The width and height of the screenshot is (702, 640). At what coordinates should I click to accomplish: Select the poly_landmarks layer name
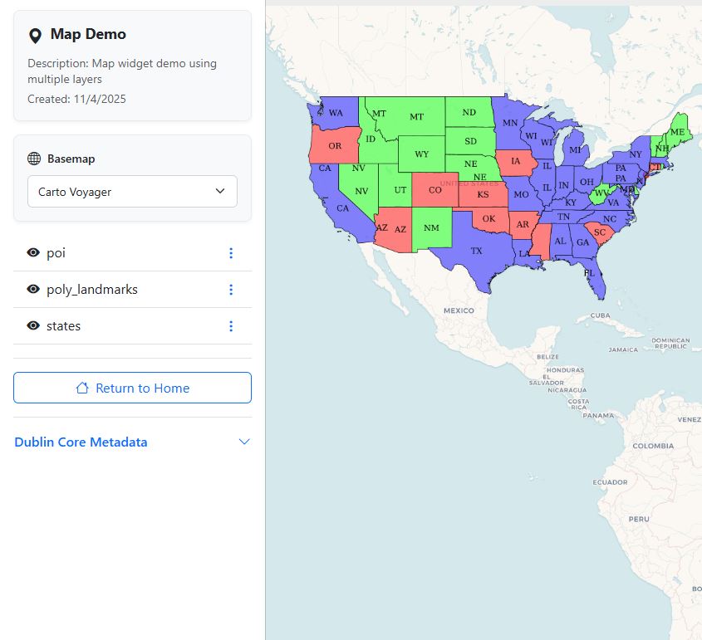point(92,290)
